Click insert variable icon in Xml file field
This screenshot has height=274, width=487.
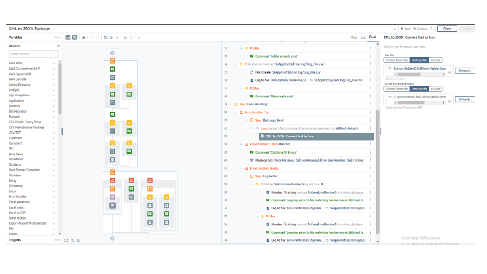coord(449,72)
